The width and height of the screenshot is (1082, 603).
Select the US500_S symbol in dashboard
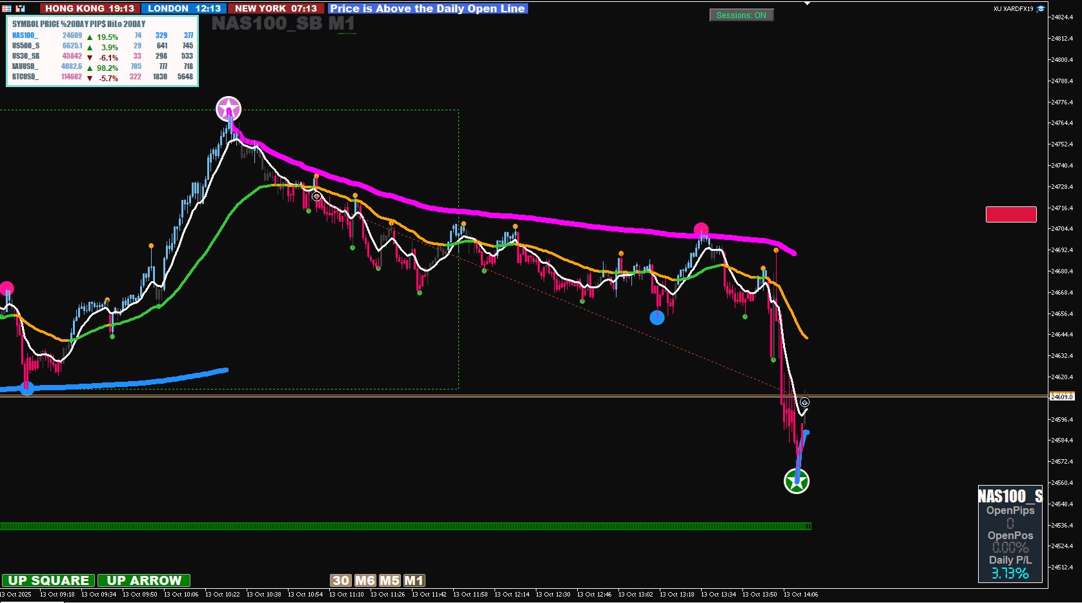(26, 46)
